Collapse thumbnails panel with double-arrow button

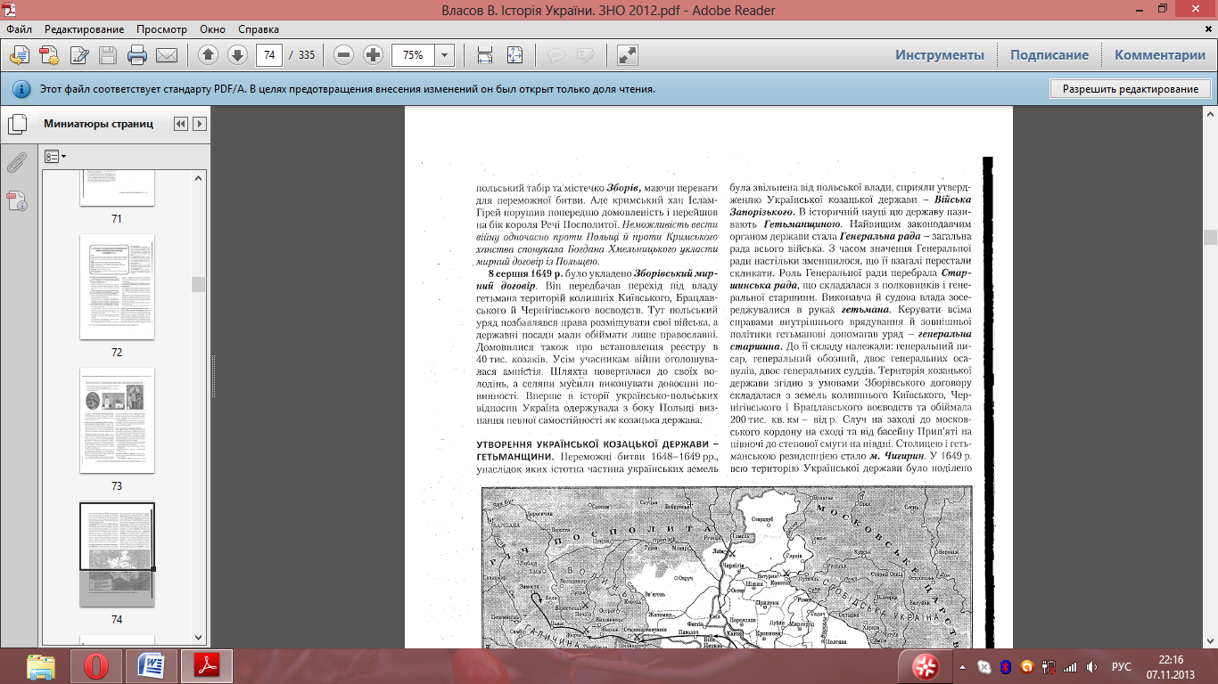[181, 124]
